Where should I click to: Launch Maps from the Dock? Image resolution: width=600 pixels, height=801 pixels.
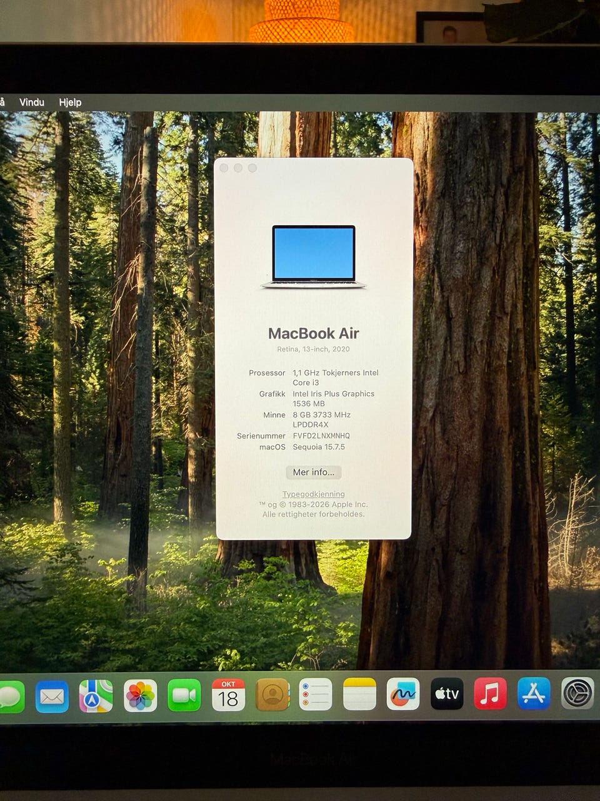click(x=96, y=696)
